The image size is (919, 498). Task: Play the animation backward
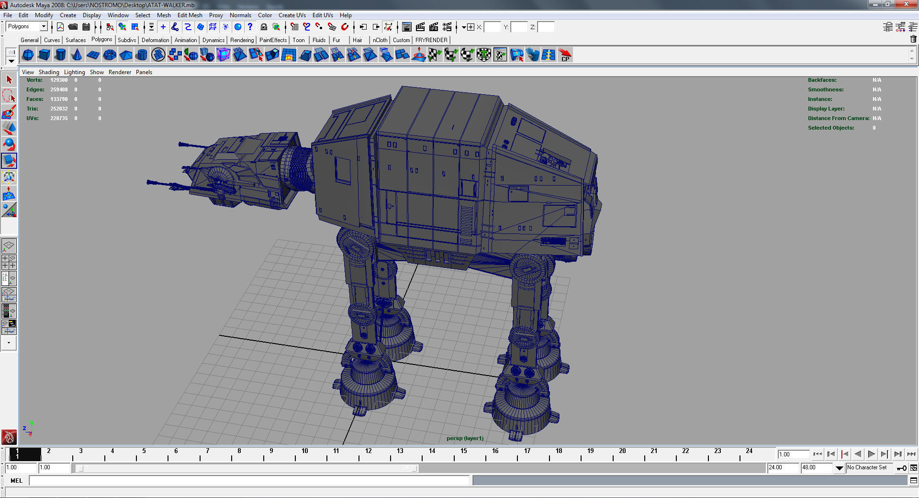click(858, 454)
